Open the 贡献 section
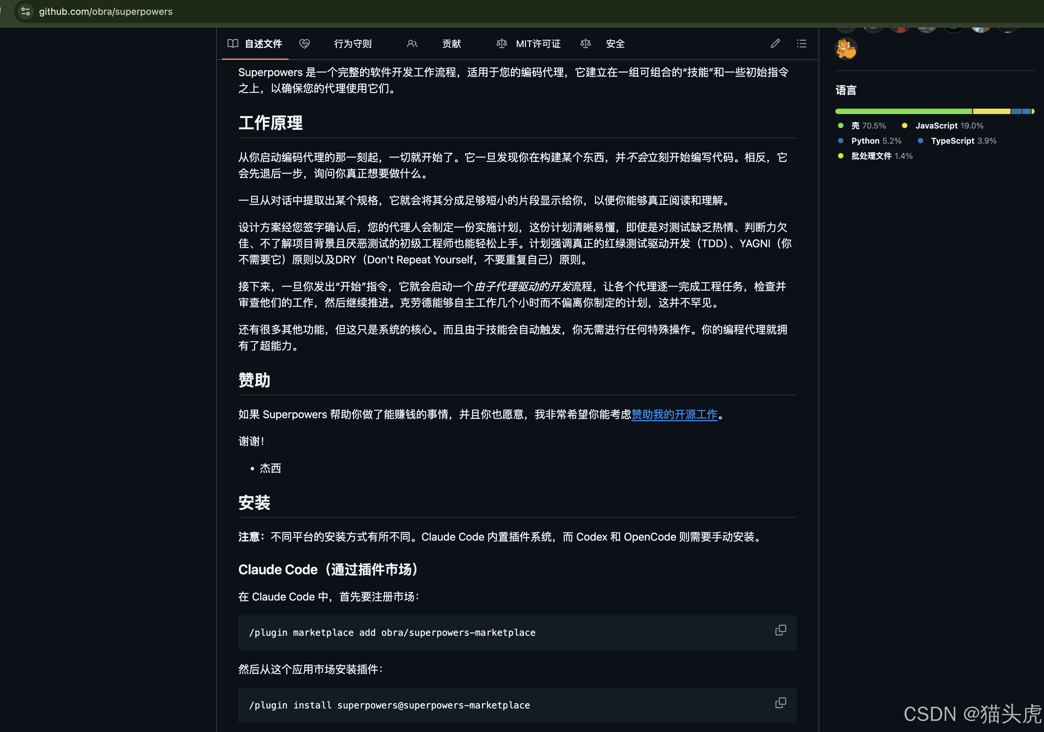 click(451, 44)
